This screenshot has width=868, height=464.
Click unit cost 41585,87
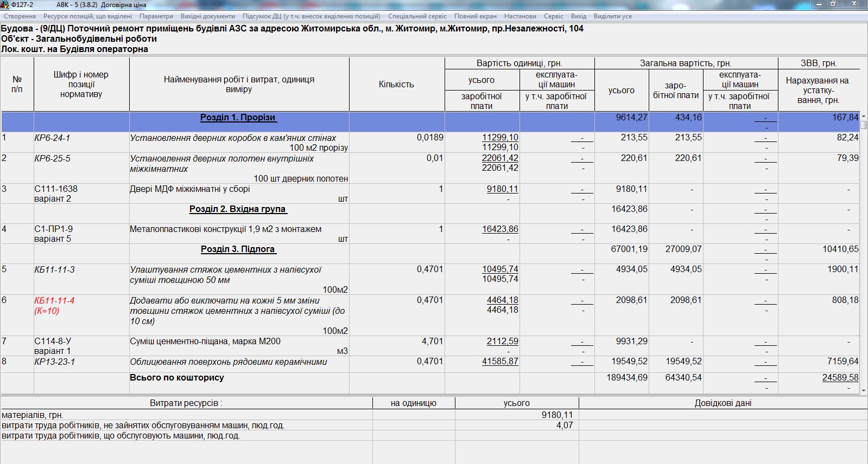click(x=500, y=361)
